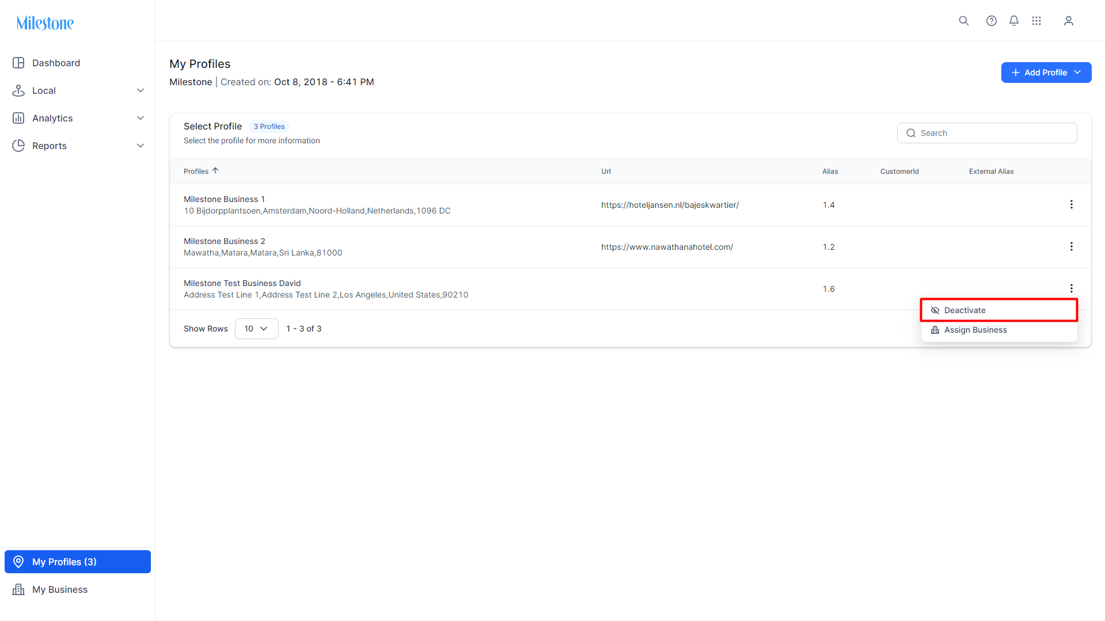
Task: Open the Add Profile dropdown arrow
Action: (1078, 73)
